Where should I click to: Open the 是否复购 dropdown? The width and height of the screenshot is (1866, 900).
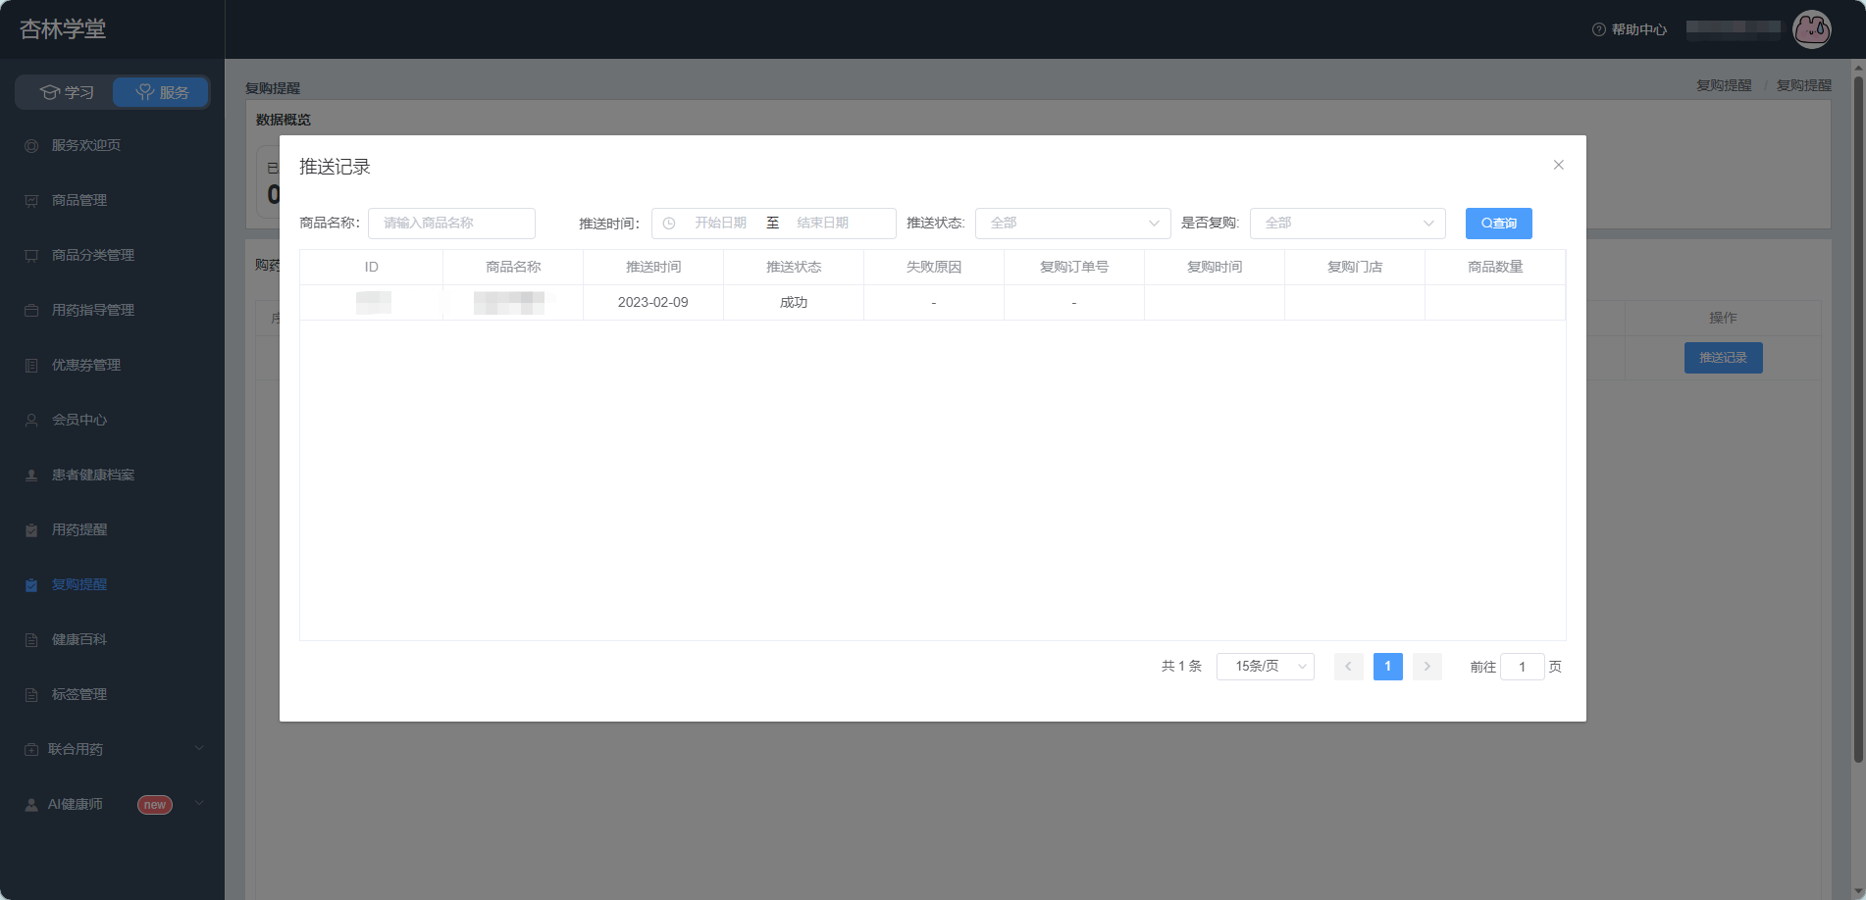click(1347, 224)
